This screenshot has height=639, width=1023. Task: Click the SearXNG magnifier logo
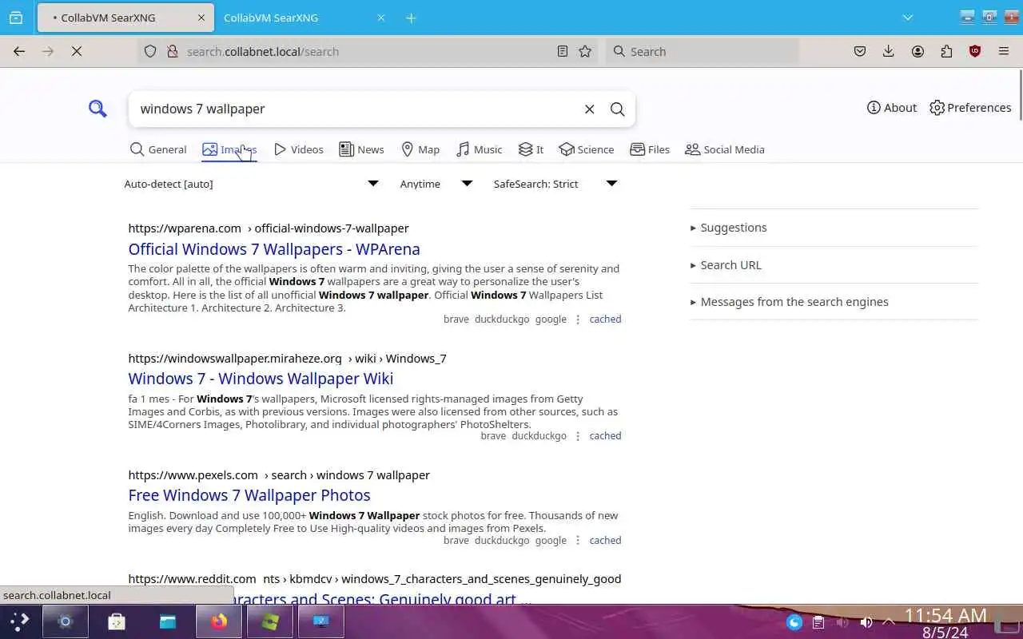point(98,109)
